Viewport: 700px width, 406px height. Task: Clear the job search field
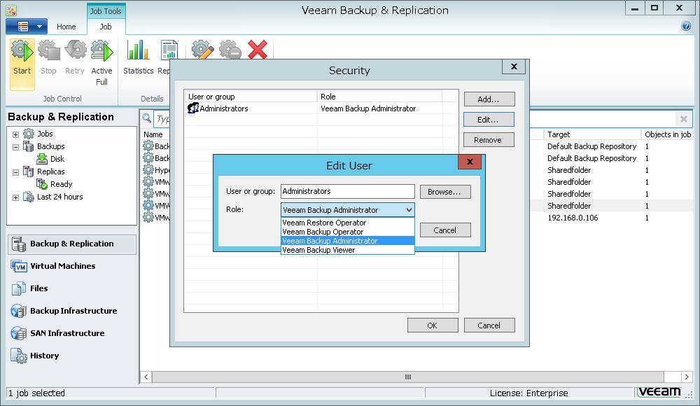pyautogui.click(x=683, y=119)
